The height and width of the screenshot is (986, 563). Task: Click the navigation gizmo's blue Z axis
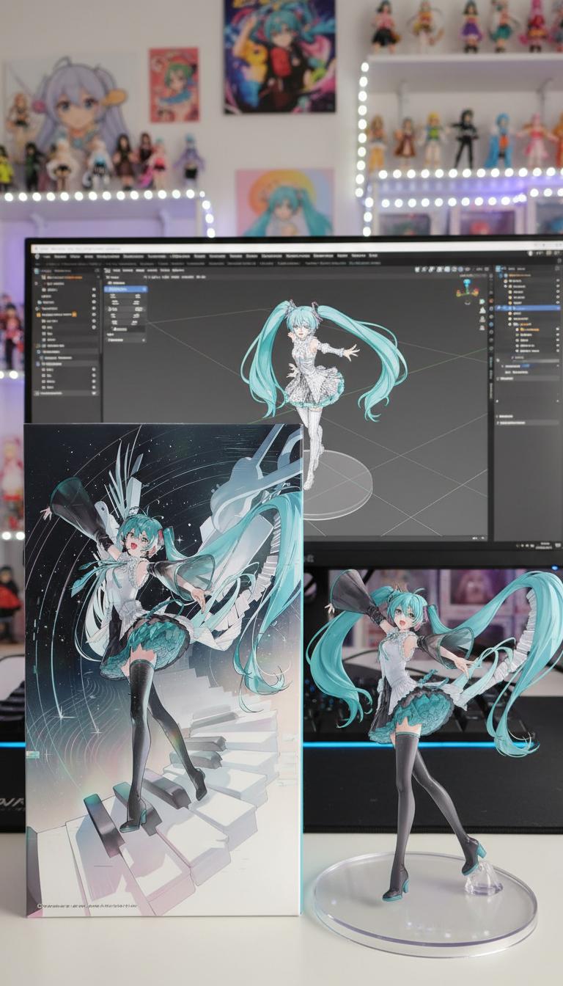(466, 281)
